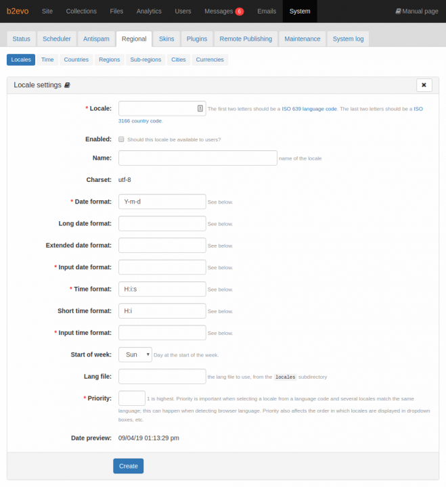Open the 3166 country code link

140,121
